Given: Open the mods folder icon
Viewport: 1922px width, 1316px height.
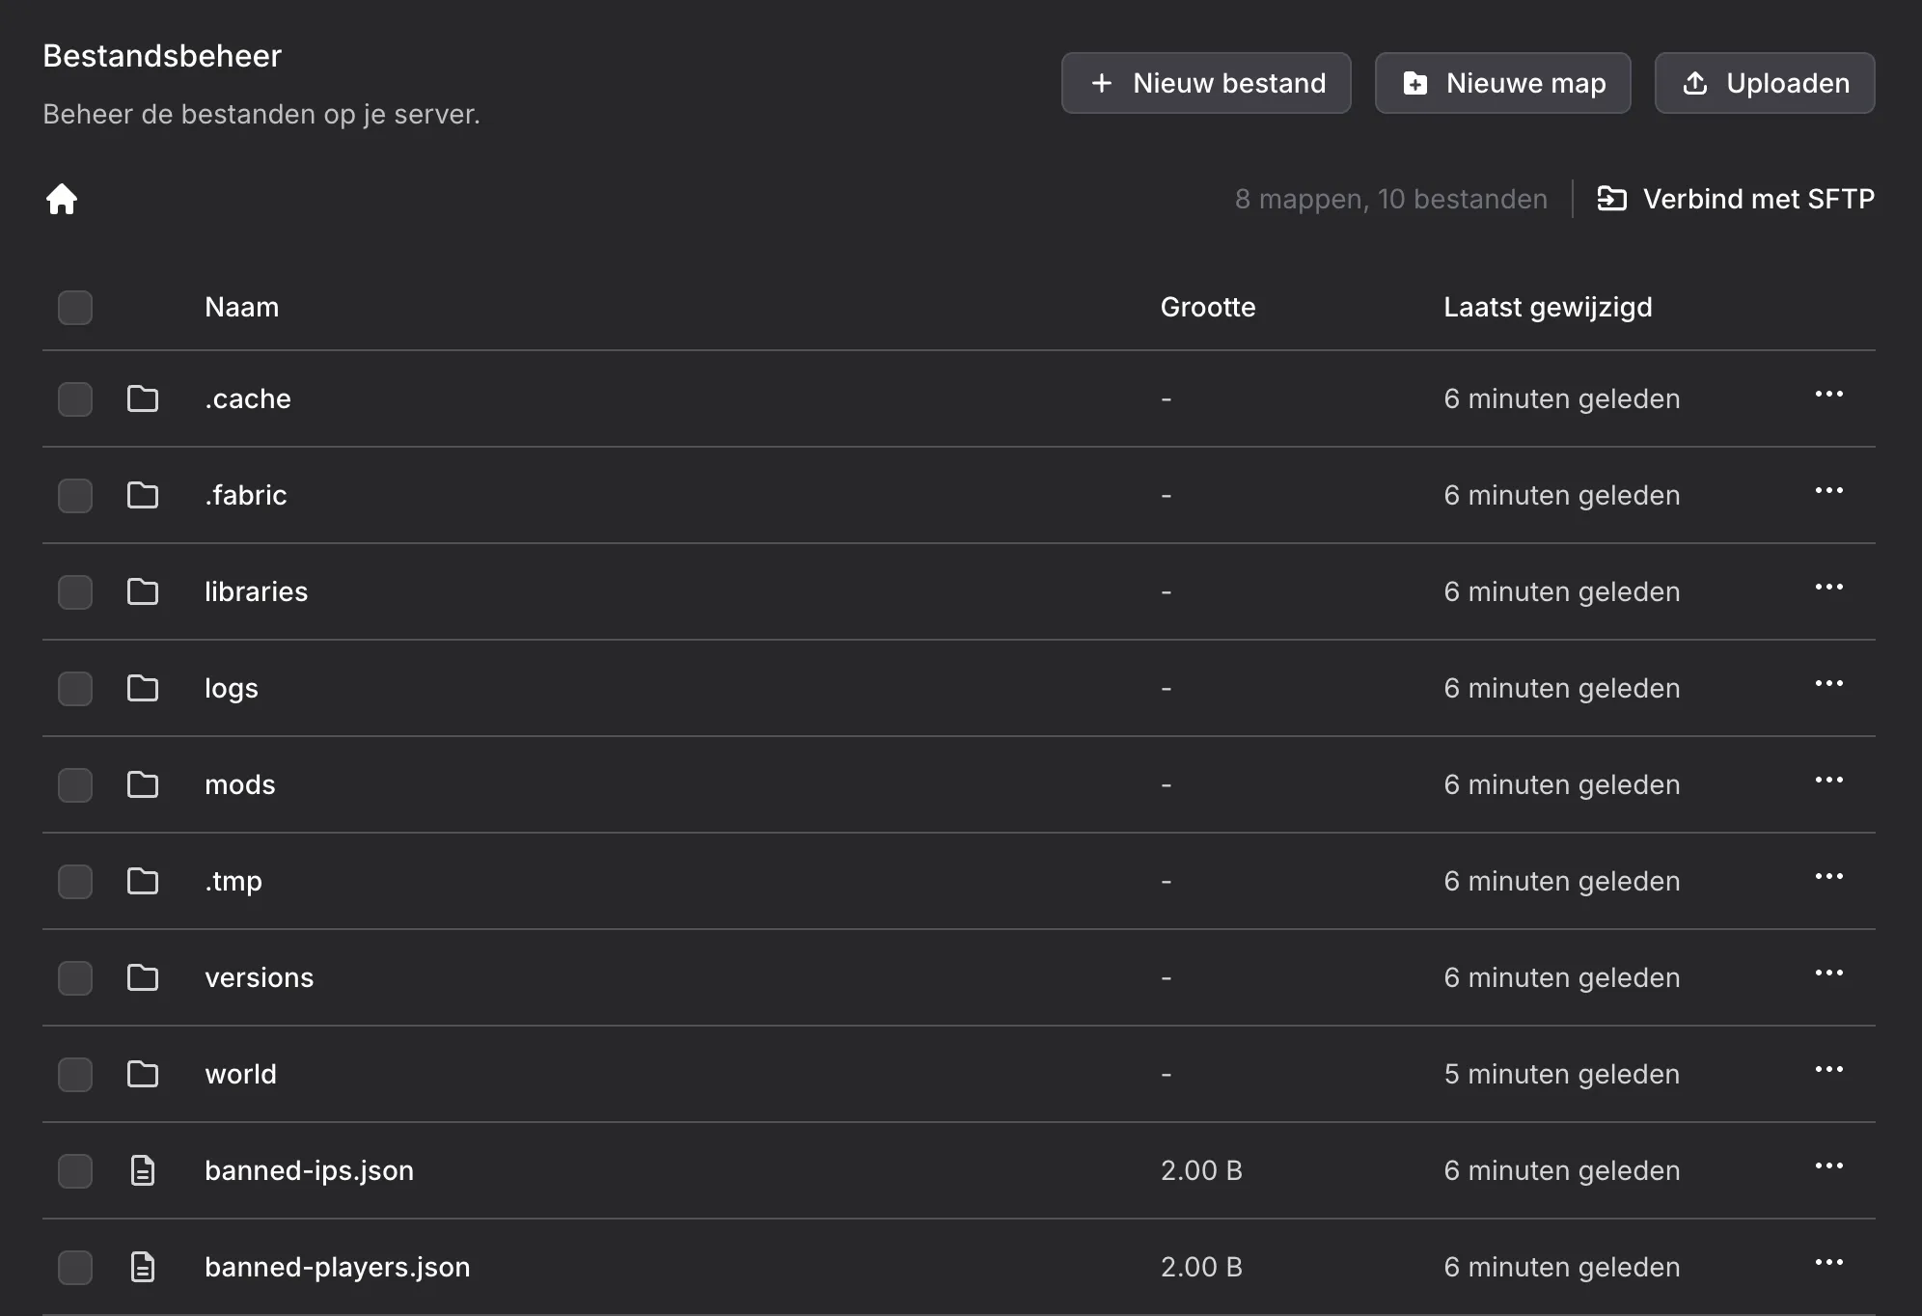Looking at the screenshot, I should (143, 784).
